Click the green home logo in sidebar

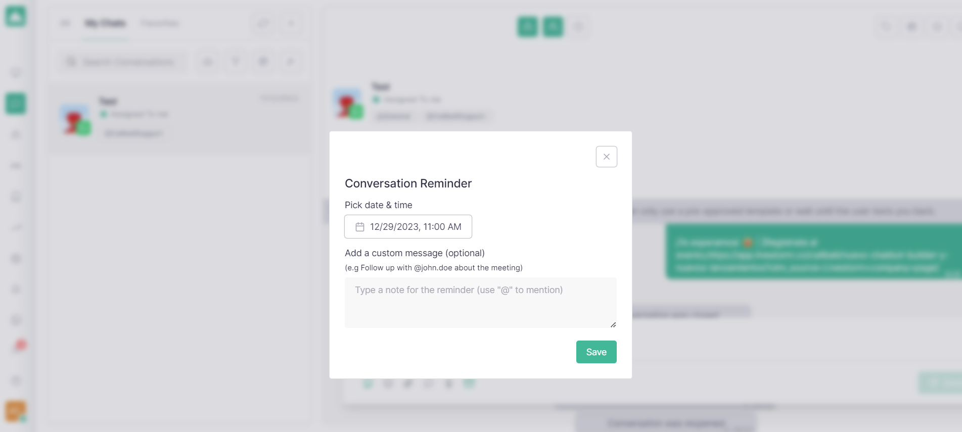[16, 17]
